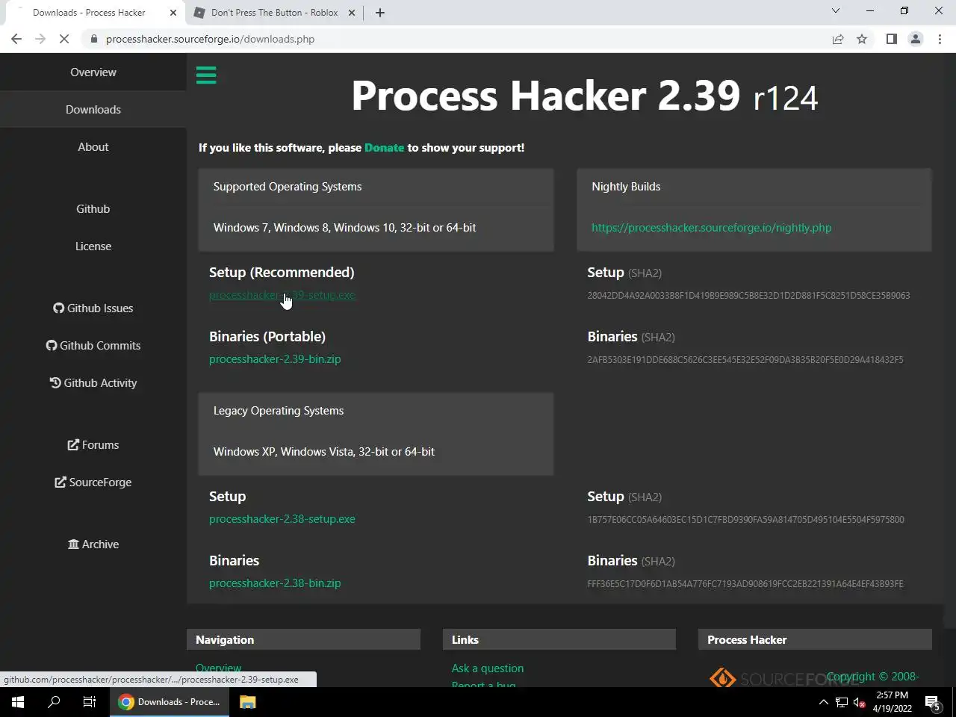Open Github in the sidebar
The width and height of the screenshot is (956, 717).
tap(93, 209)
